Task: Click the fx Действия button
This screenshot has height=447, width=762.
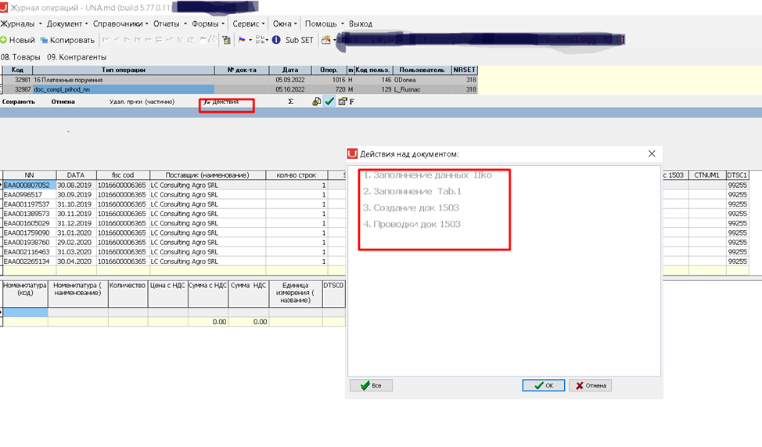Action: pyautogui.click(x=222, y=102)
